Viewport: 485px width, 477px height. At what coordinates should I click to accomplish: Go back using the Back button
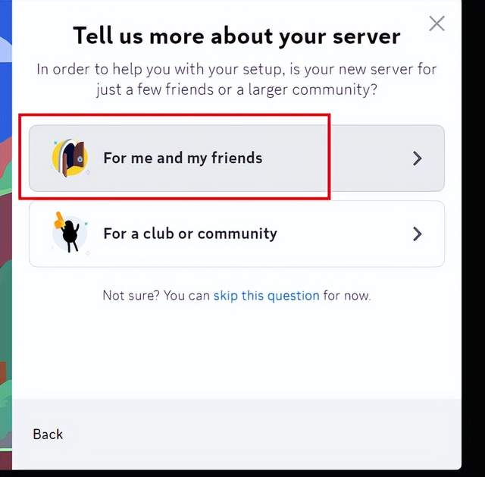point(48,434)
